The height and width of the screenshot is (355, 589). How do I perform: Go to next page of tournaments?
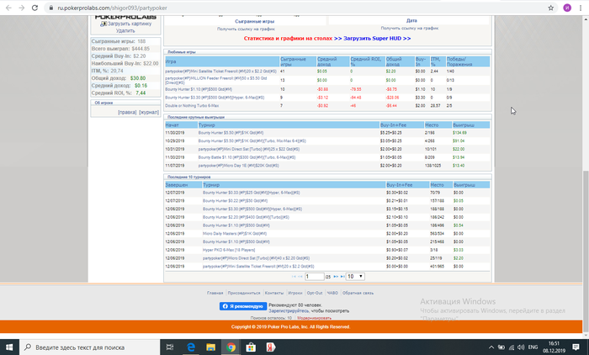coord(336,277)
